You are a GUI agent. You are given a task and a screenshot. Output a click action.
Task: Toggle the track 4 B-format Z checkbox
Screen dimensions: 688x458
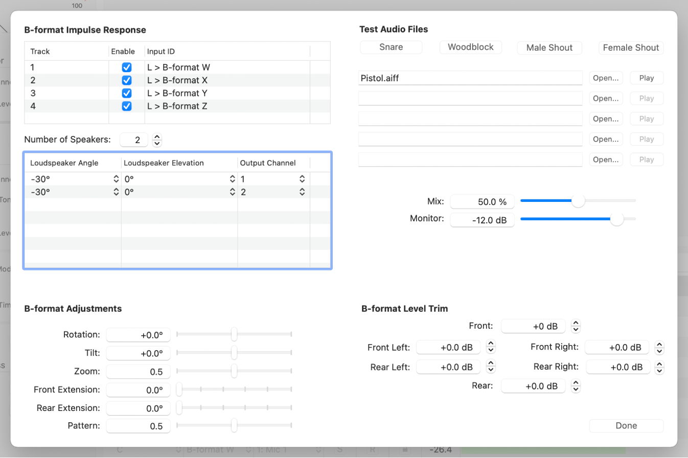pyautogui.click(x=127, y=106)
